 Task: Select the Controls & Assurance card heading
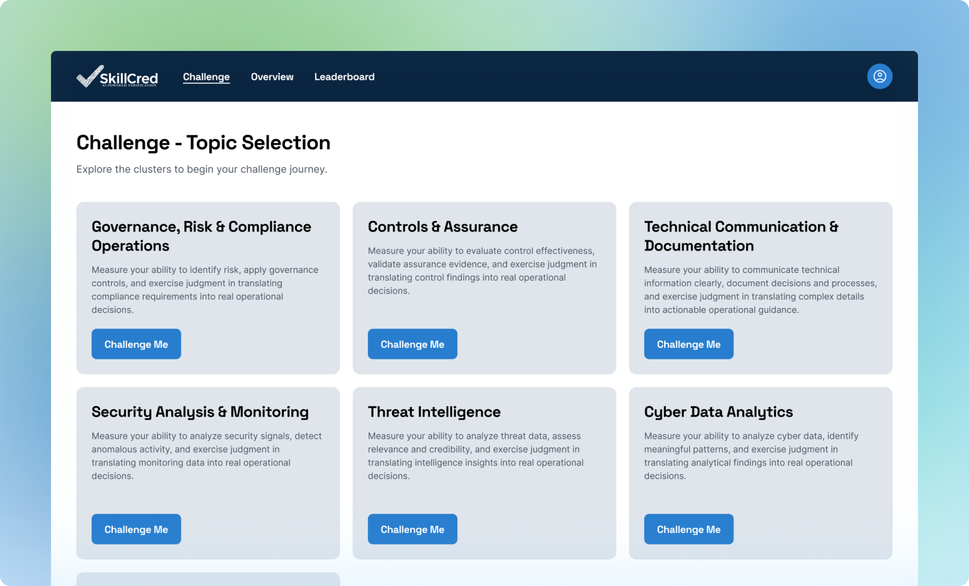443,226
